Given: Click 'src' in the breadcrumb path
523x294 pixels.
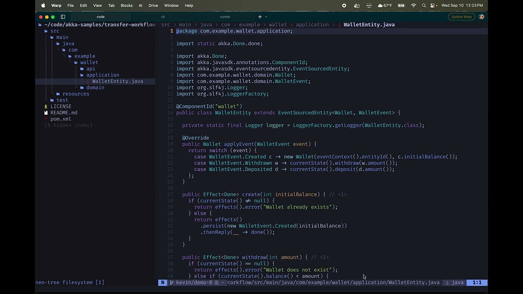Looking at the screenshot, I should (x=165, y=24).
